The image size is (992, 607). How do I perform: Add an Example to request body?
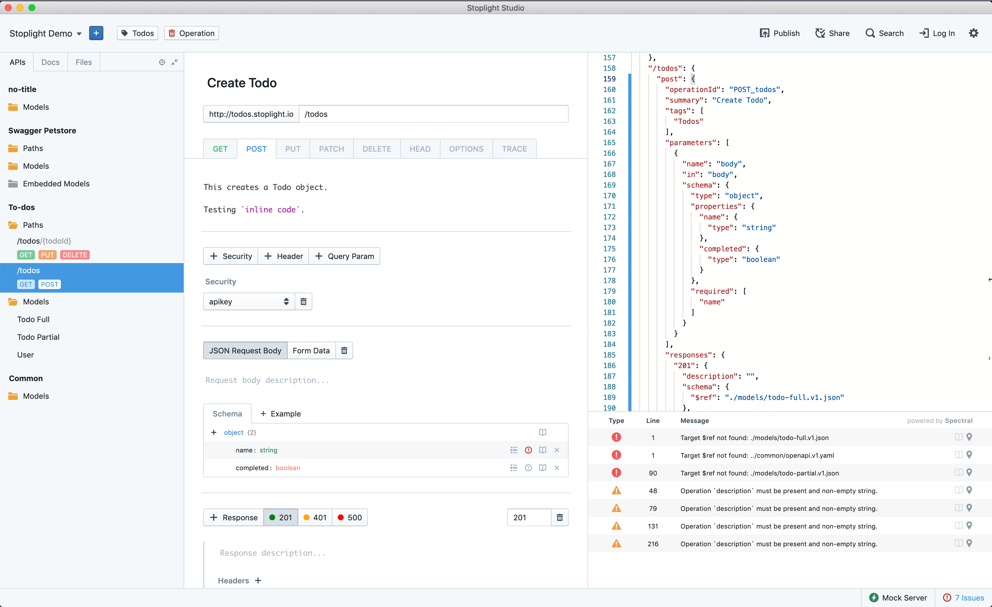point(280,414)
